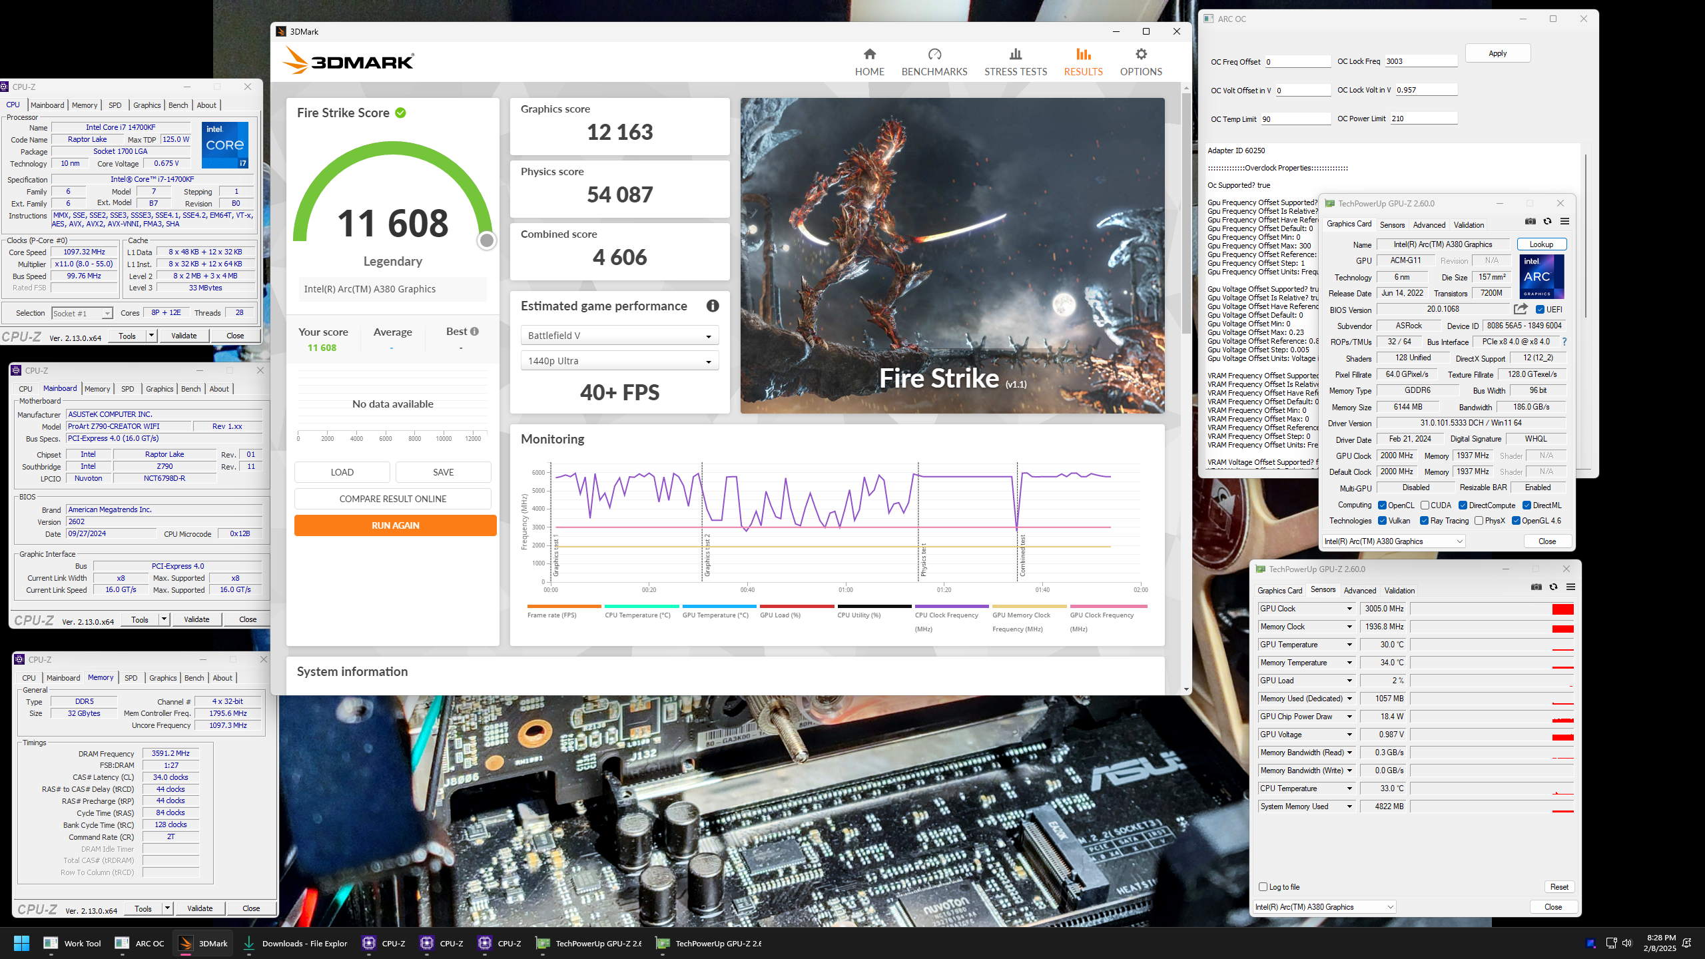Screen dimensions: 1705x959
Task: Take screenshot in GPU-Z Sensors window
Action: click(x=1536, y=587)
